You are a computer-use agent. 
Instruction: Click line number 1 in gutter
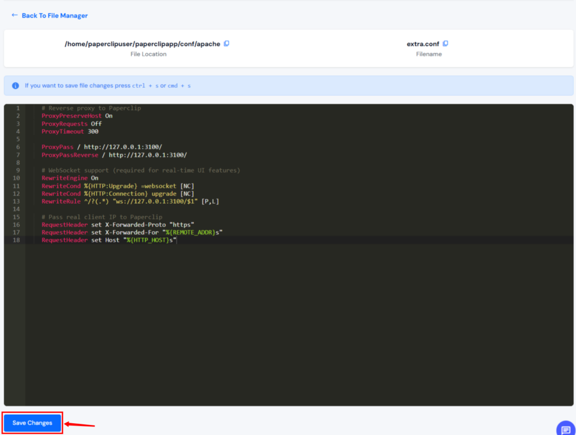tap(17, 108)
